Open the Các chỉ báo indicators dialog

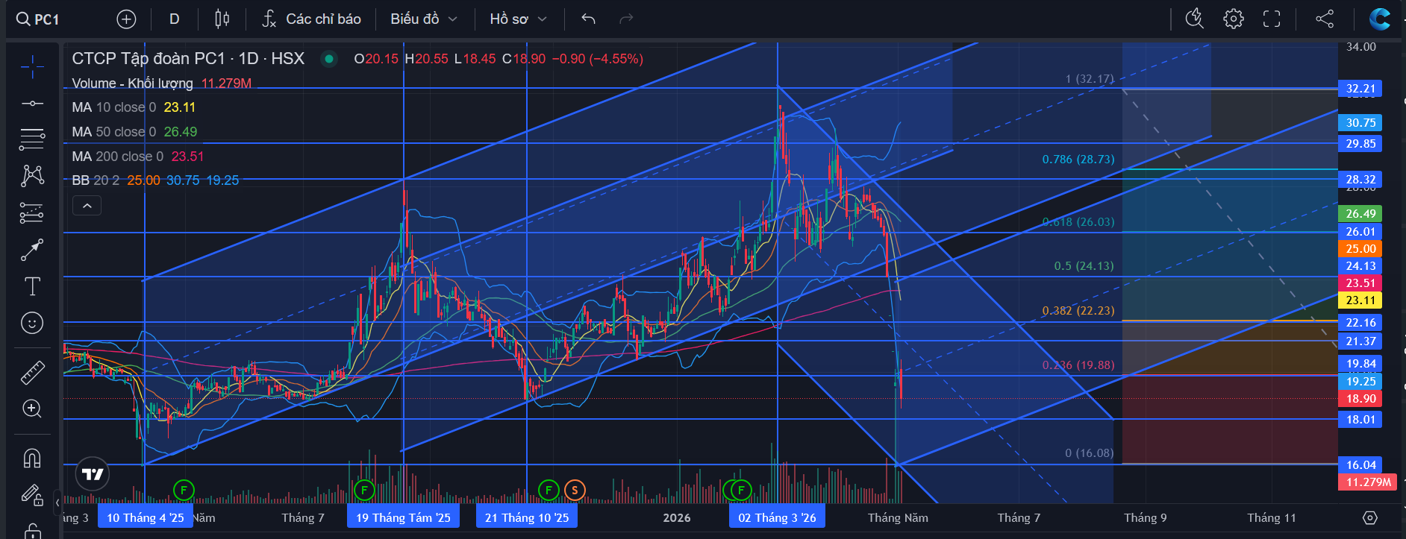[x=312, y=19]
